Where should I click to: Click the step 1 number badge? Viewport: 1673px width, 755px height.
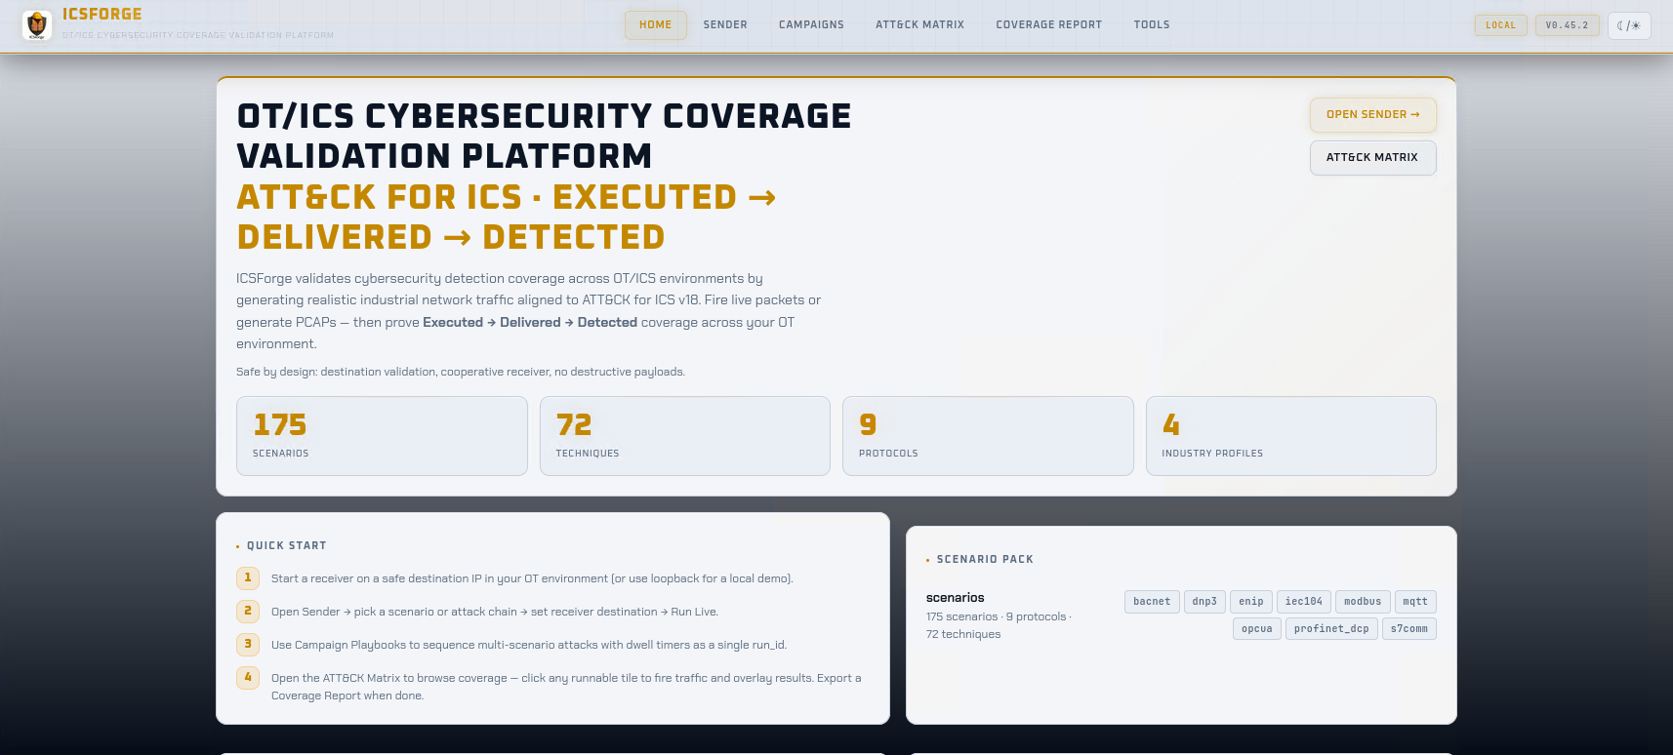tap(248, 578)
